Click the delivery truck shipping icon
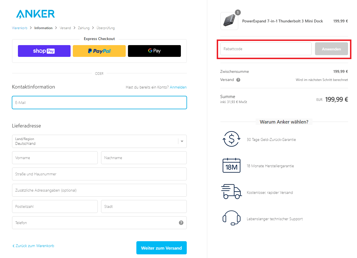Screen dimensions: 357x258 pos(231,192)
